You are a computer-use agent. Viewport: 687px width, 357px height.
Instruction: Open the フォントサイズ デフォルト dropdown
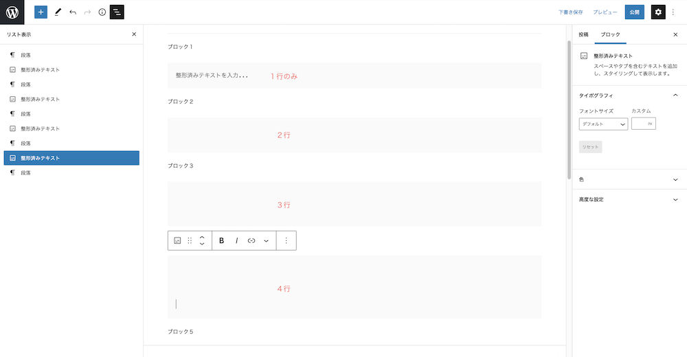[x=603, y=124]
